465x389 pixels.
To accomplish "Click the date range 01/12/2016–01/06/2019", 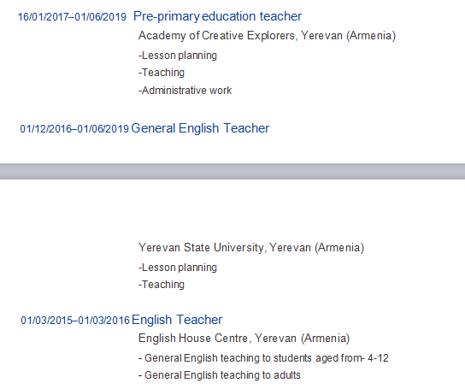I will 74,129.
